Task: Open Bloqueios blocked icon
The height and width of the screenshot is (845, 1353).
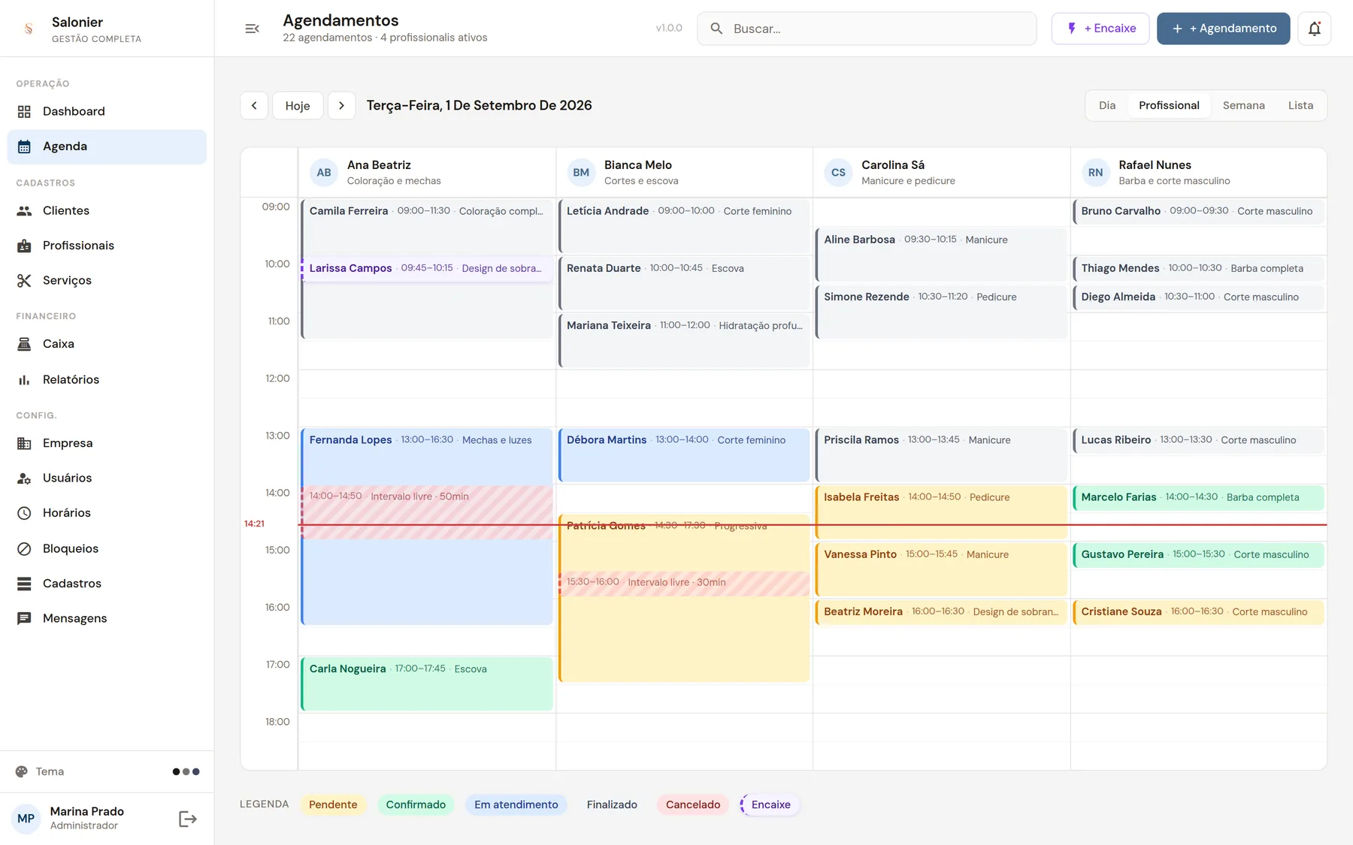Action: tap(24, 548)
